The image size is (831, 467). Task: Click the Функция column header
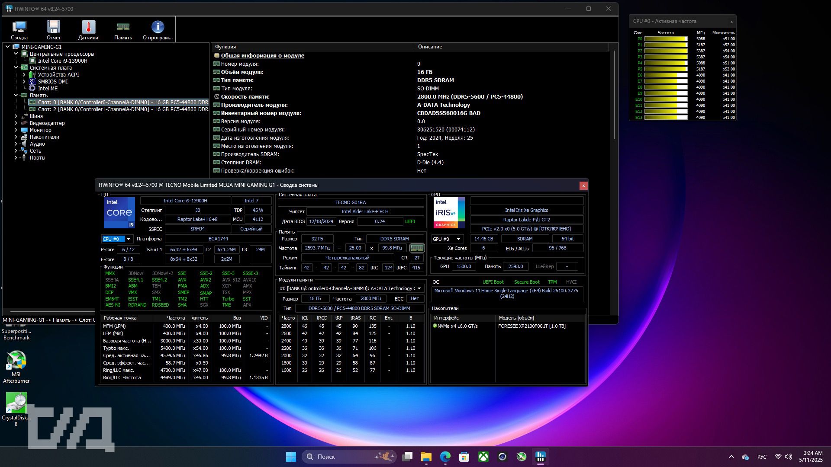pos(312,47)
